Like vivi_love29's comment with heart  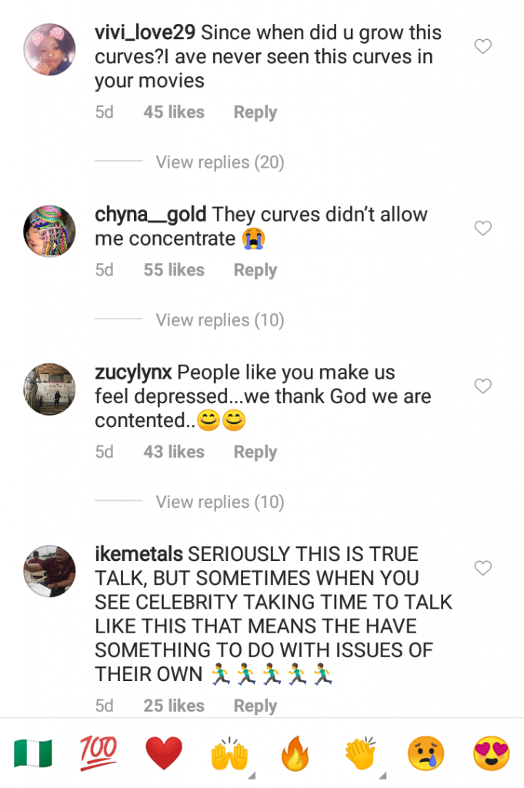[482, 47]
